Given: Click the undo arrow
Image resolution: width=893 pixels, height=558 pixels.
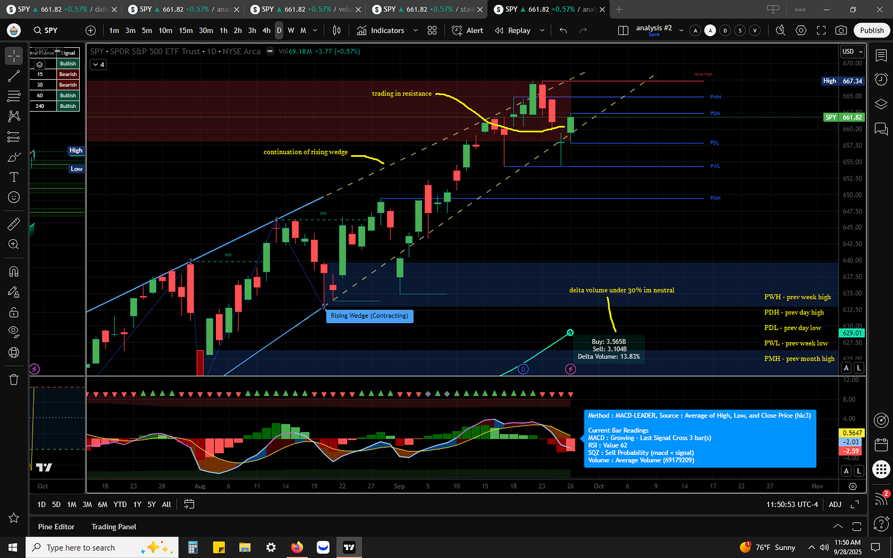Looking at the screenshot, I should (x=563, y=30).
